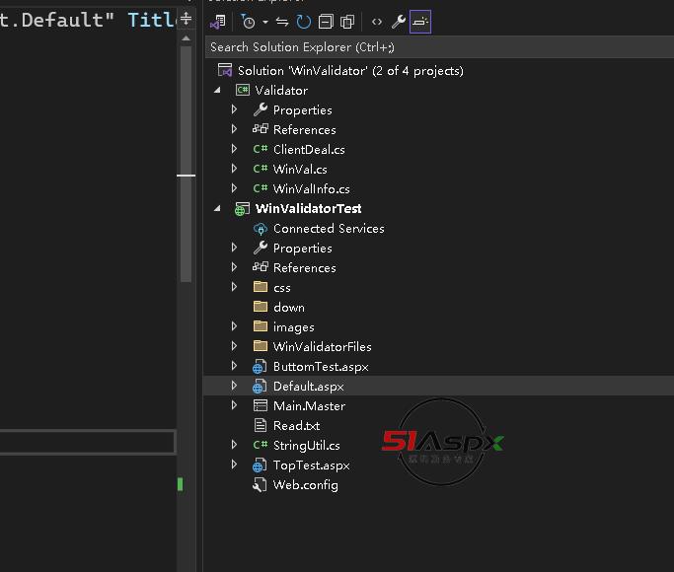Click the Collapse All toolbar icon
The height and width of the screenshot is (572, 674).
point(326,22)
